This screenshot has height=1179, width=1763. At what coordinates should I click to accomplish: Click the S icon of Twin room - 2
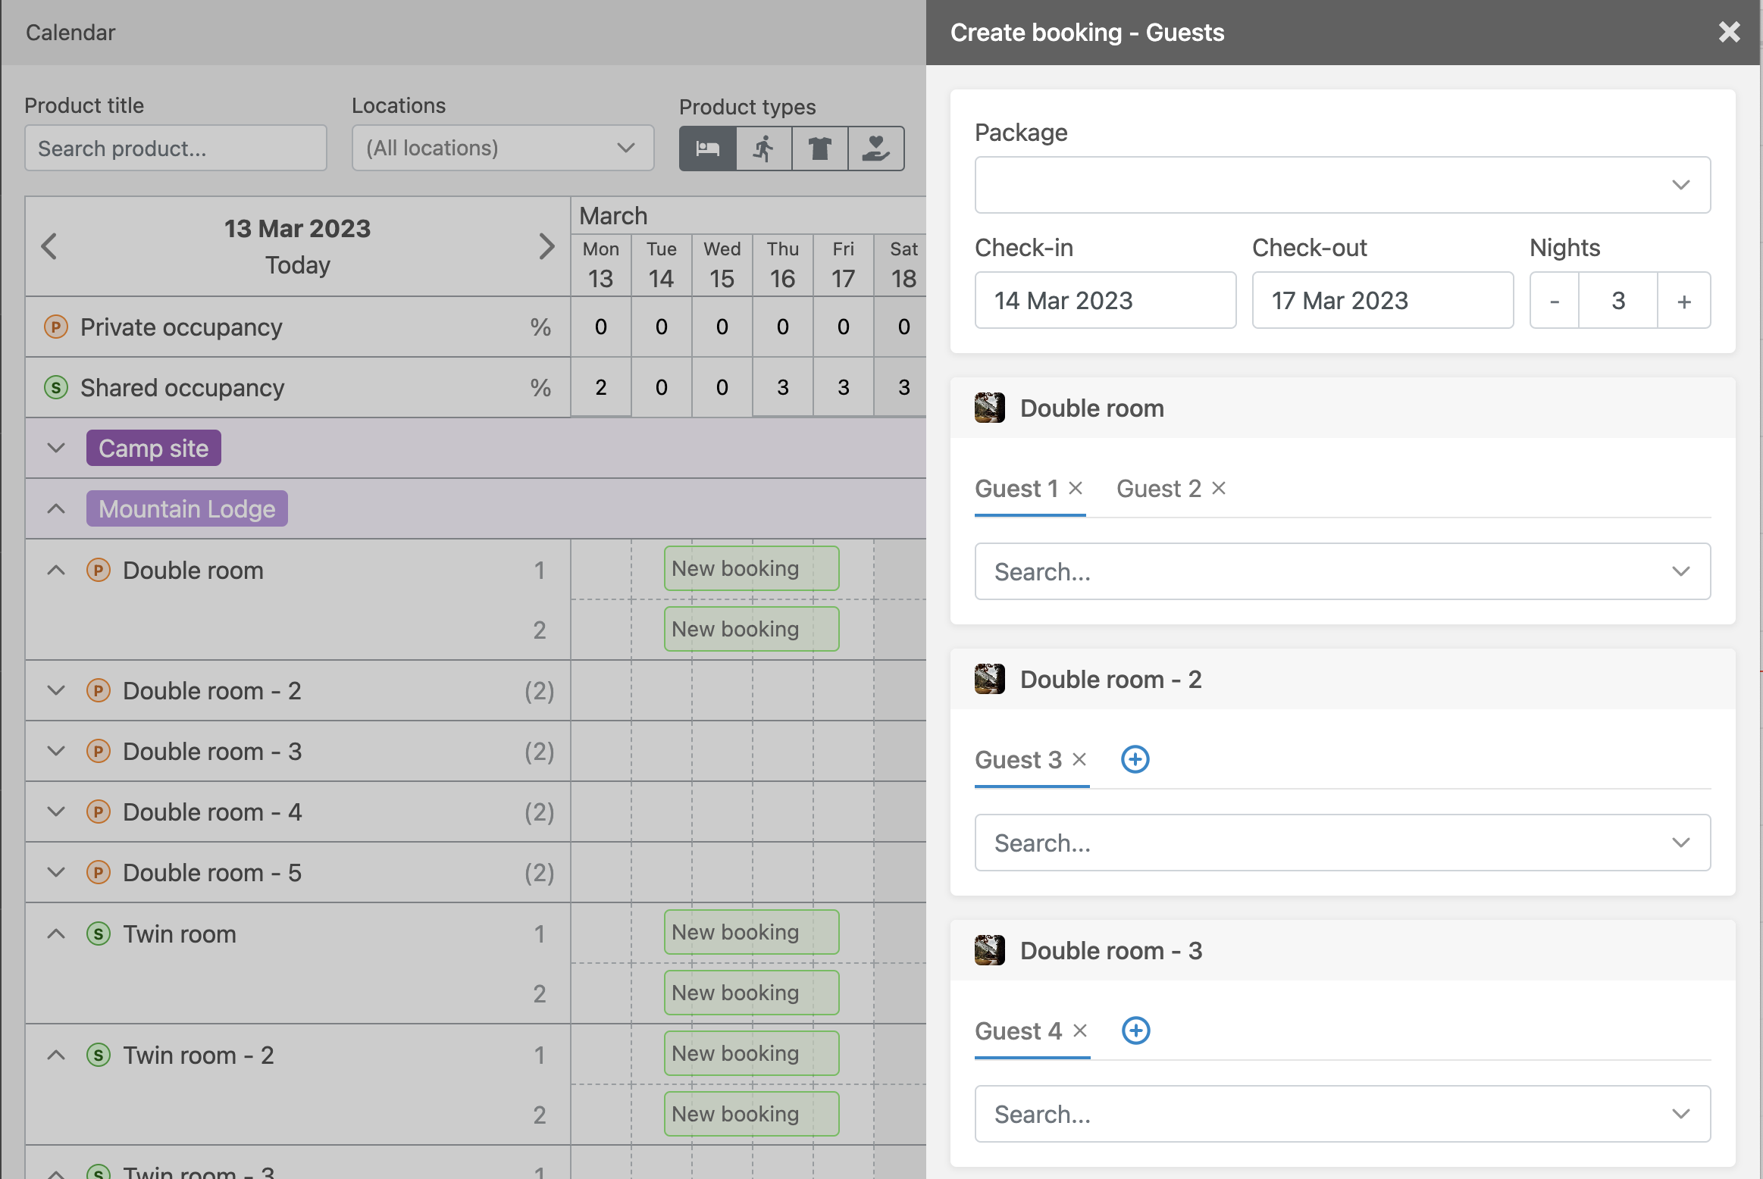coord(99,1055)
